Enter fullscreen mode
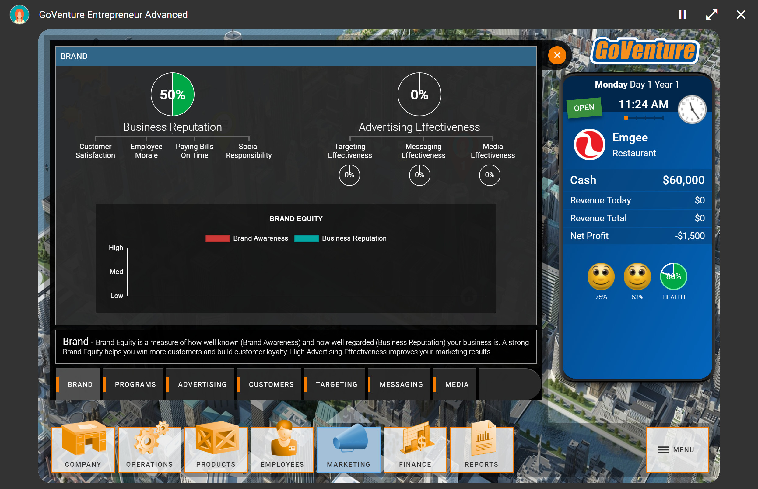This screenshot has height=489, width=758. point(712,14)
